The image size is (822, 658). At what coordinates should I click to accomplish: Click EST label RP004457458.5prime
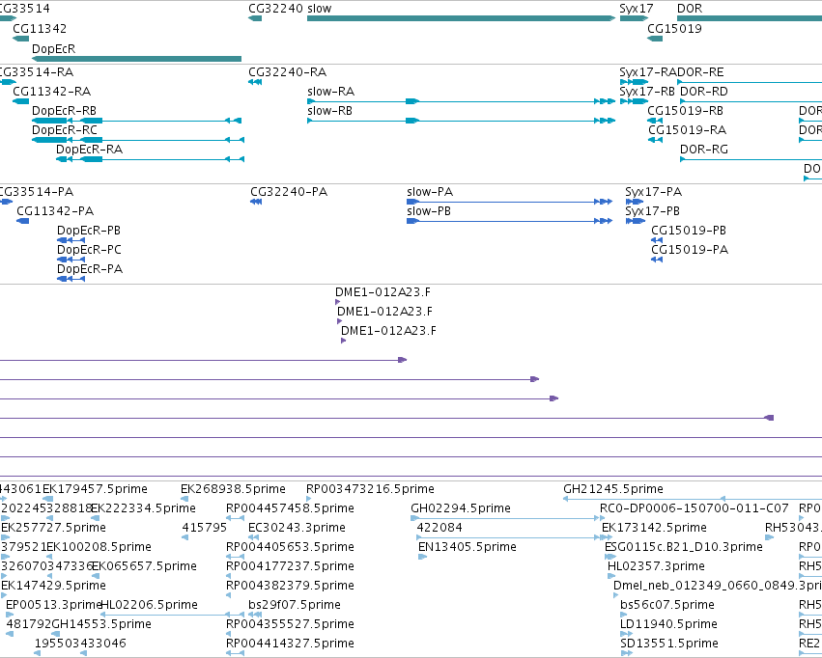coord(290,508)
